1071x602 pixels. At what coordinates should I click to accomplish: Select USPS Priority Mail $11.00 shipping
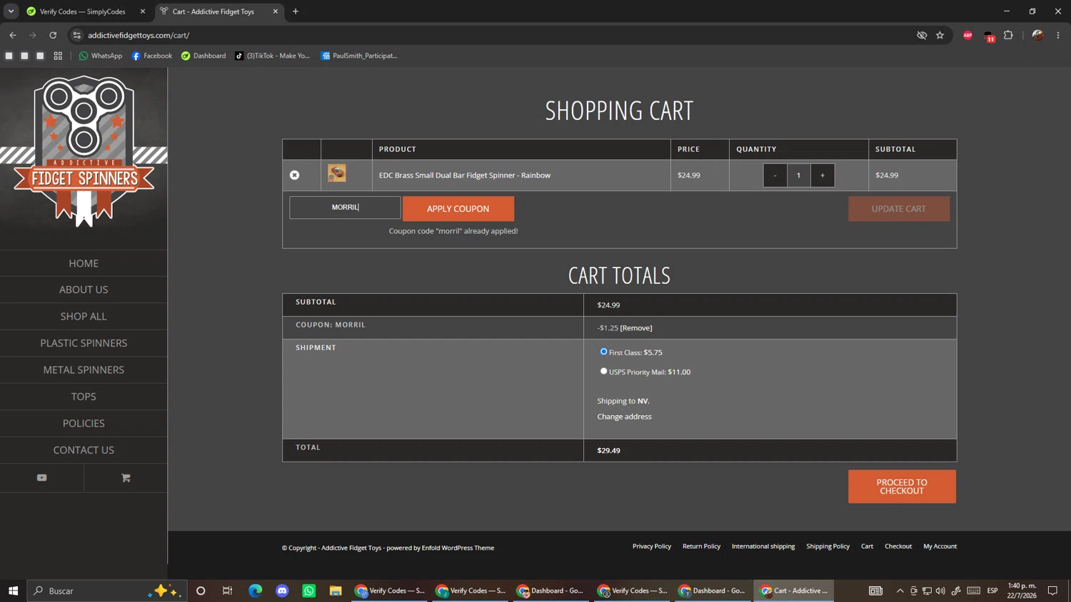(x=603, y=371)
